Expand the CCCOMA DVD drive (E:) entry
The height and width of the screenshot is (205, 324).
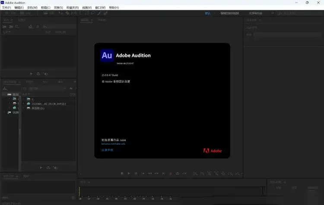23,103
